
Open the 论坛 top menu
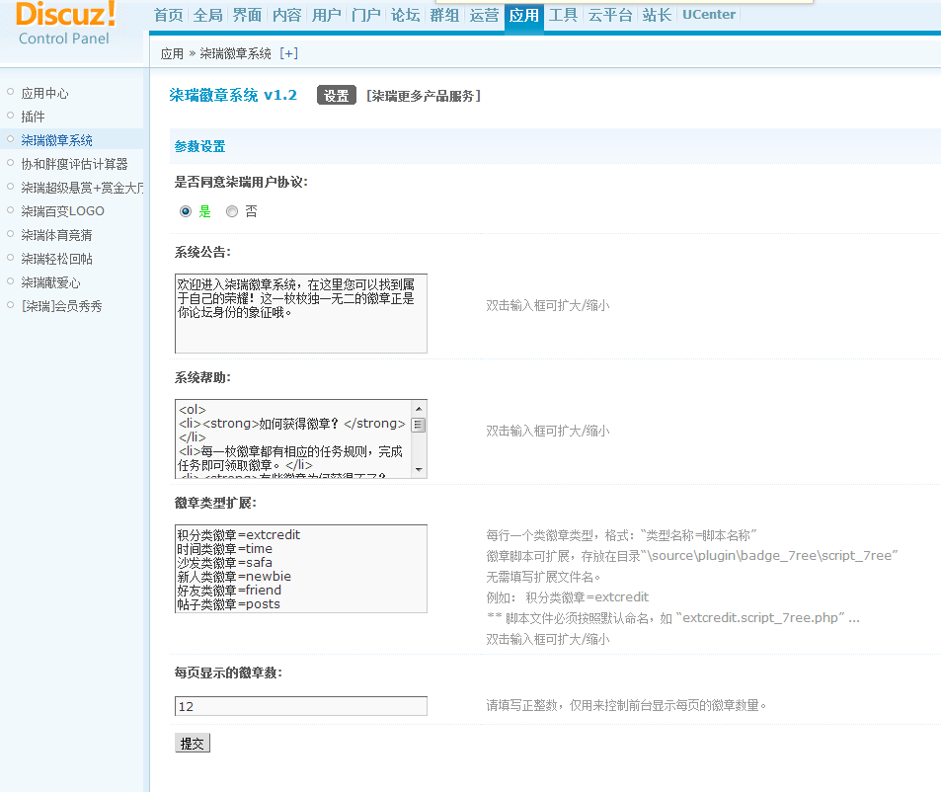pos(405,15)
